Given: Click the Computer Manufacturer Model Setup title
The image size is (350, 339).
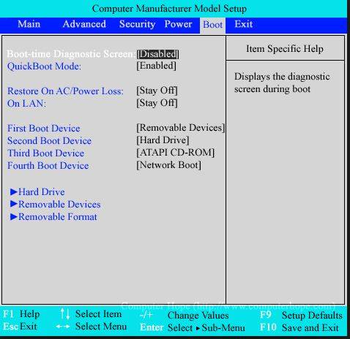Looking at the screenshot, I should pos(169,9).
